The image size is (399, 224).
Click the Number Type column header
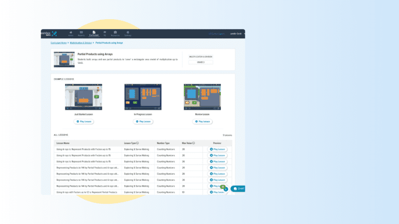click(x=163, y=143)
